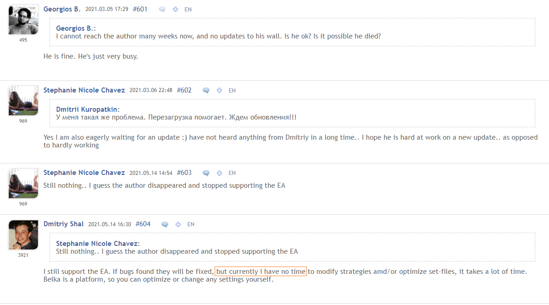The image size is (549, 305).
Task: Click plus icon on post #602
Action: point(220,91)
